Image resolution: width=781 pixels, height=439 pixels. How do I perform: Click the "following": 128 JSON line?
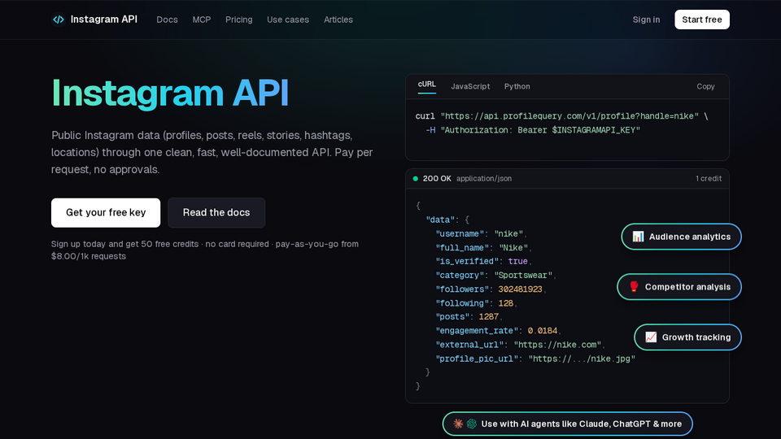(x=476, y=303)
